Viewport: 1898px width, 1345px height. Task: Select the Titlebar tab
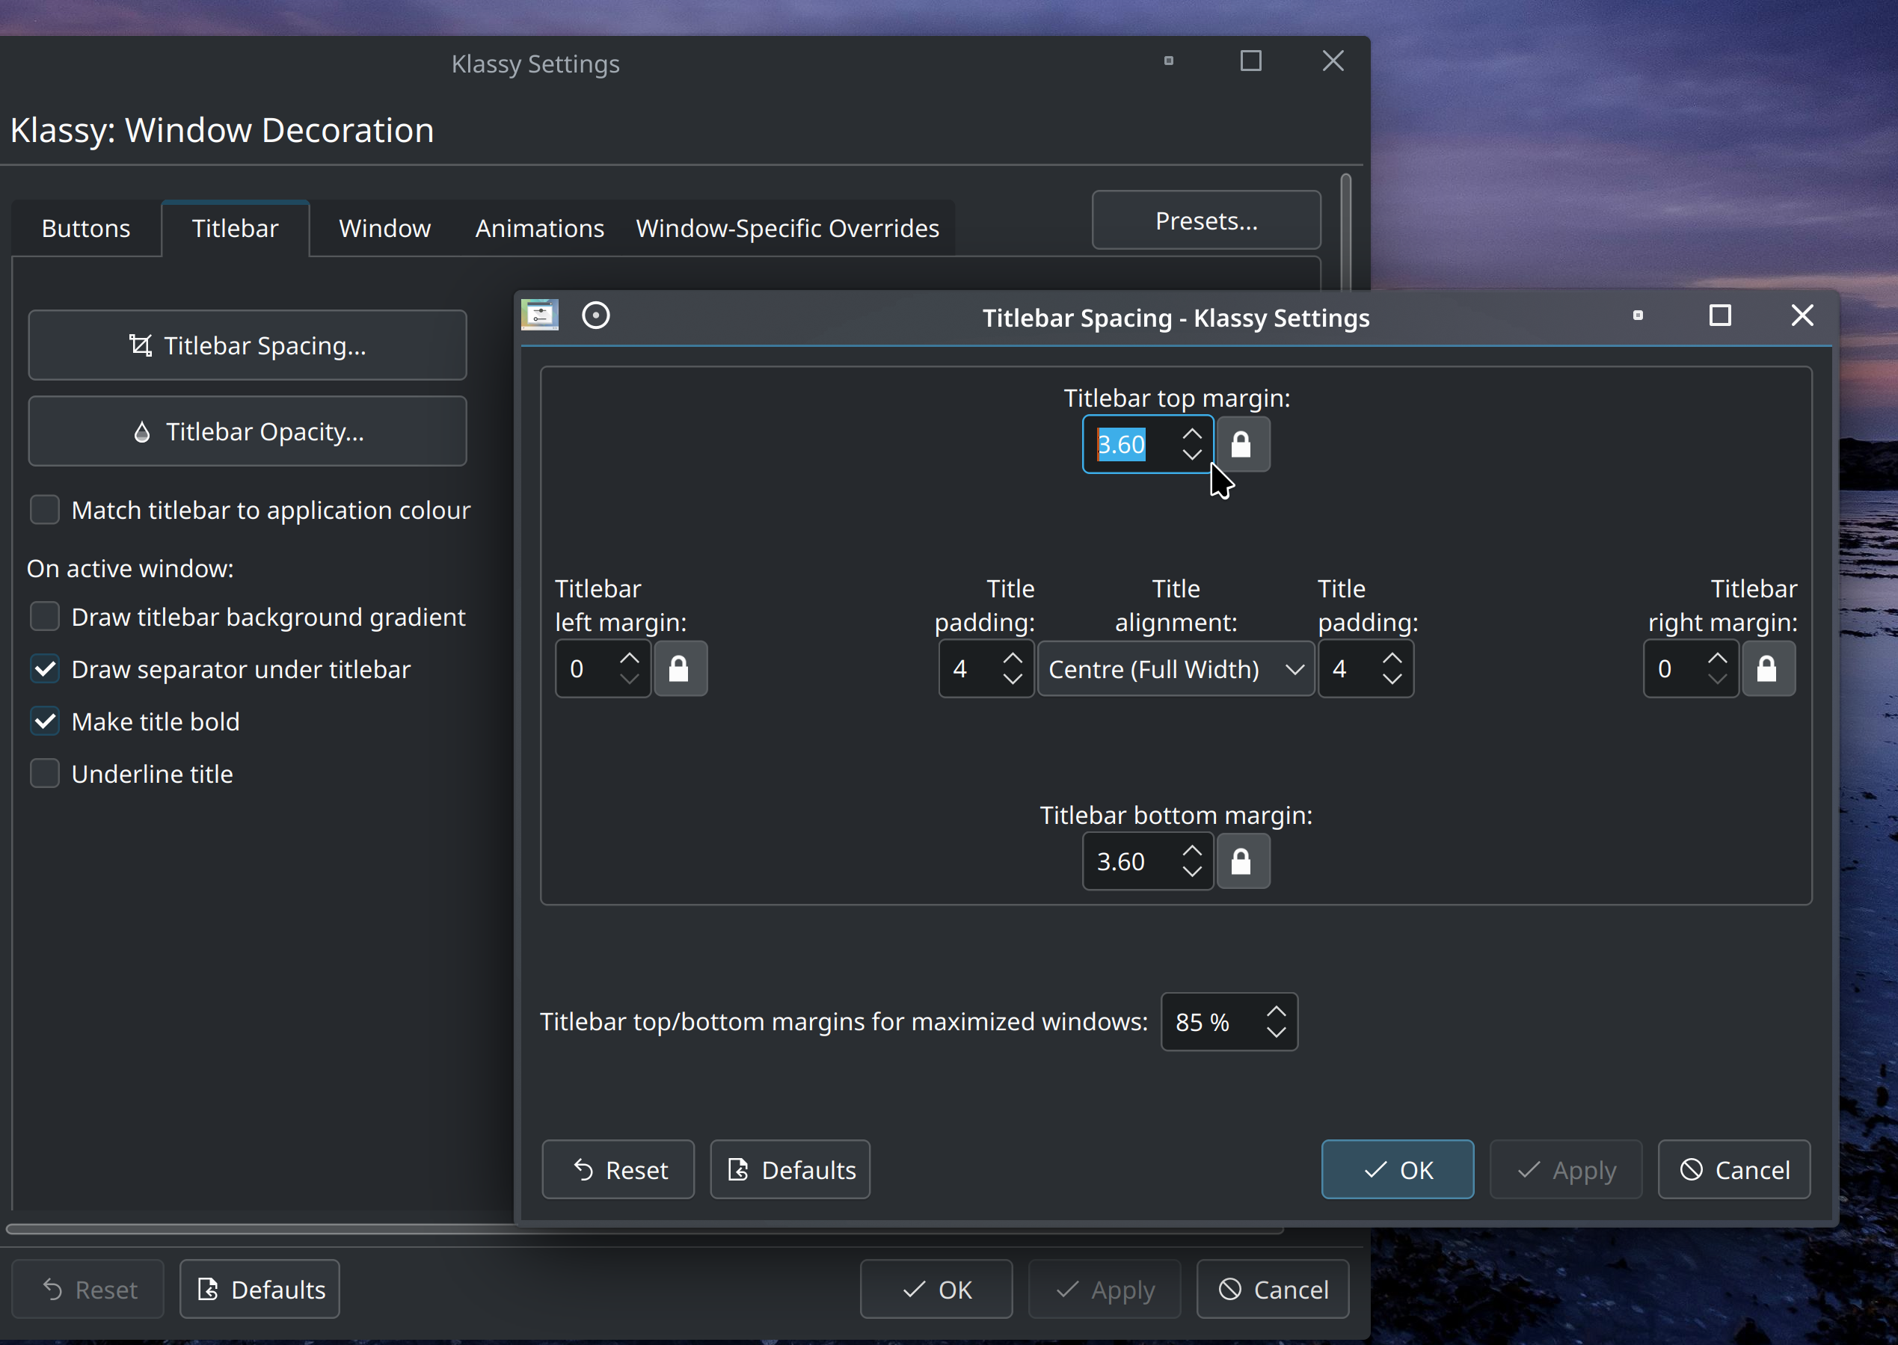point(236,229)
